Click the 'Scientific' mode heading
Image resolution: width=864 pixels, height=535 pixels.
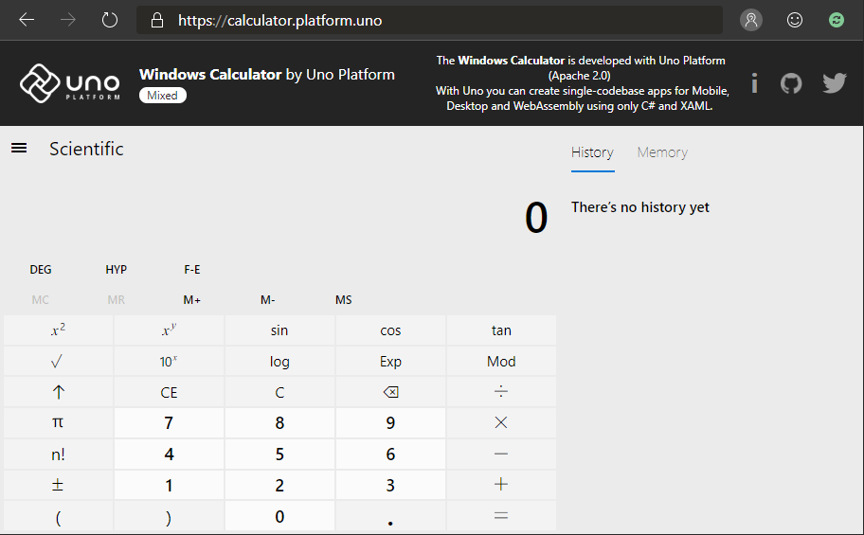pos(86,149)
